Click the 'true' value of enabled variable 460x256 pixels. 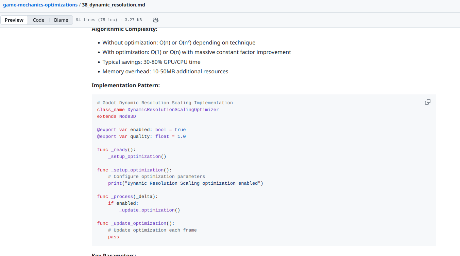tap(180, 130)
